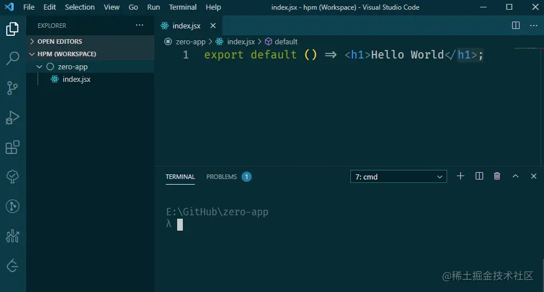Open the Run and Debug view
This screenshot has height=292, width=544.
coord(13,118)
